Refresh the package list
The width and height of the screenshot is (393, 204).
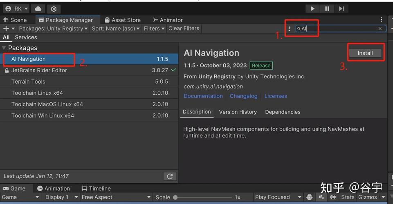(170, 176)
